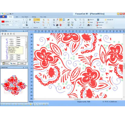This screenshot has height=125, width=125.
Task: Enable the Shape selector mode
Action: (x=36, y=22)
